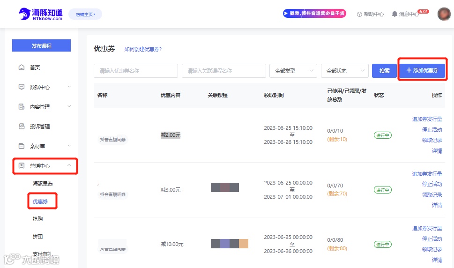This screenshot has width=454, height=268.
Task: Click 追加券发行量 for the 减3.00元 coupon
Action: pyautogui.click(x=427, y=174)
